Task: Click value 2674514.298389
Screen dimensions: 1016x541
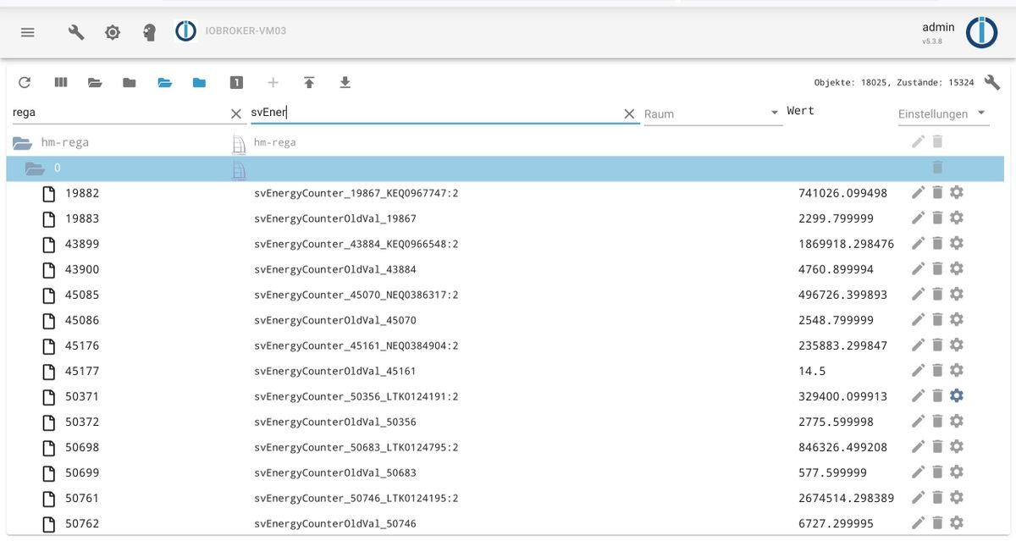Action: click(846, 498)
